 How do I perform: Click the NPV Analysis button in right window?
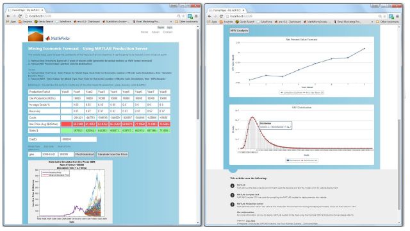239,31
